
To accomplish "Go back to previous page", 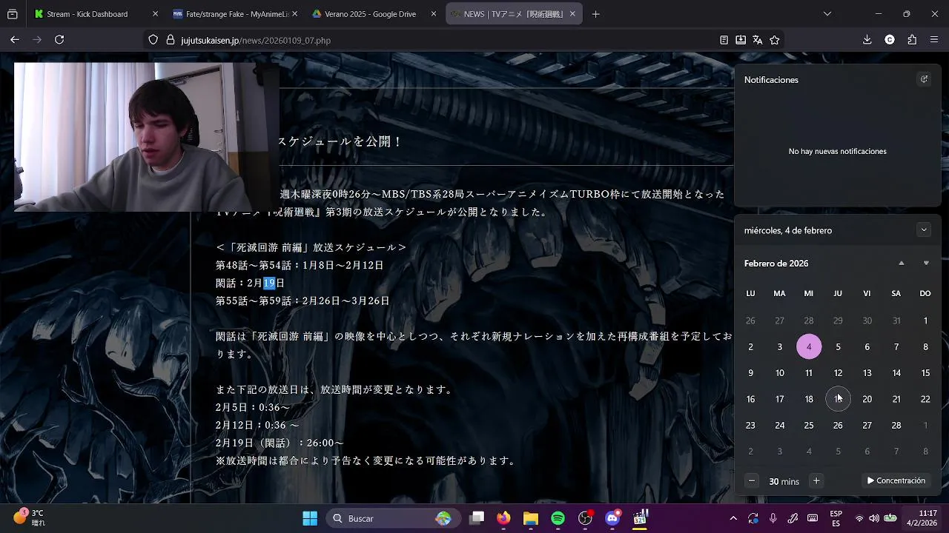I will click(14, 40).
